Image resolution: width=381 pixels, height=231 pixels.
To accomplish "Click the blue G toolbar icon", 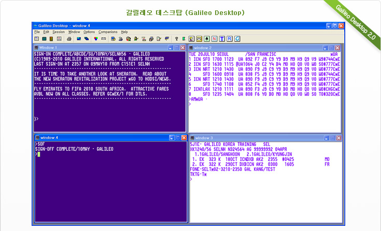I will [x=237, y=39].
